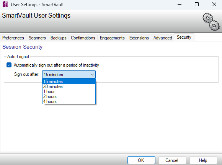
Task: Select the Security tab
Action: pyautogui.click(x=184, y=37)
